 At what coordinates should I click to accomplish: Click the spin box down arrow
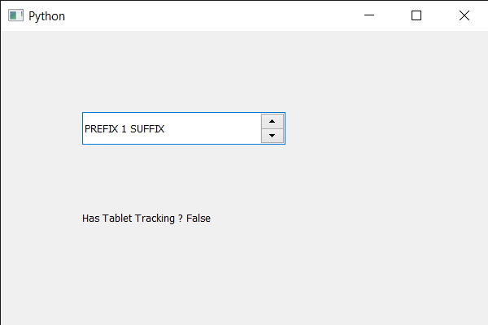tap(272, 136)
